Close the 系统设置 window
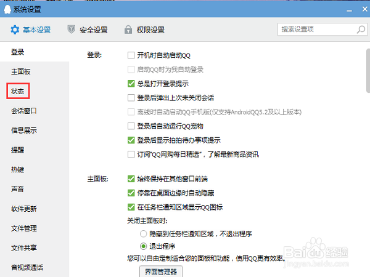Image resolution: width=370 pixels, height=277 pixels. pyautogui.click(x=364, y=9)
